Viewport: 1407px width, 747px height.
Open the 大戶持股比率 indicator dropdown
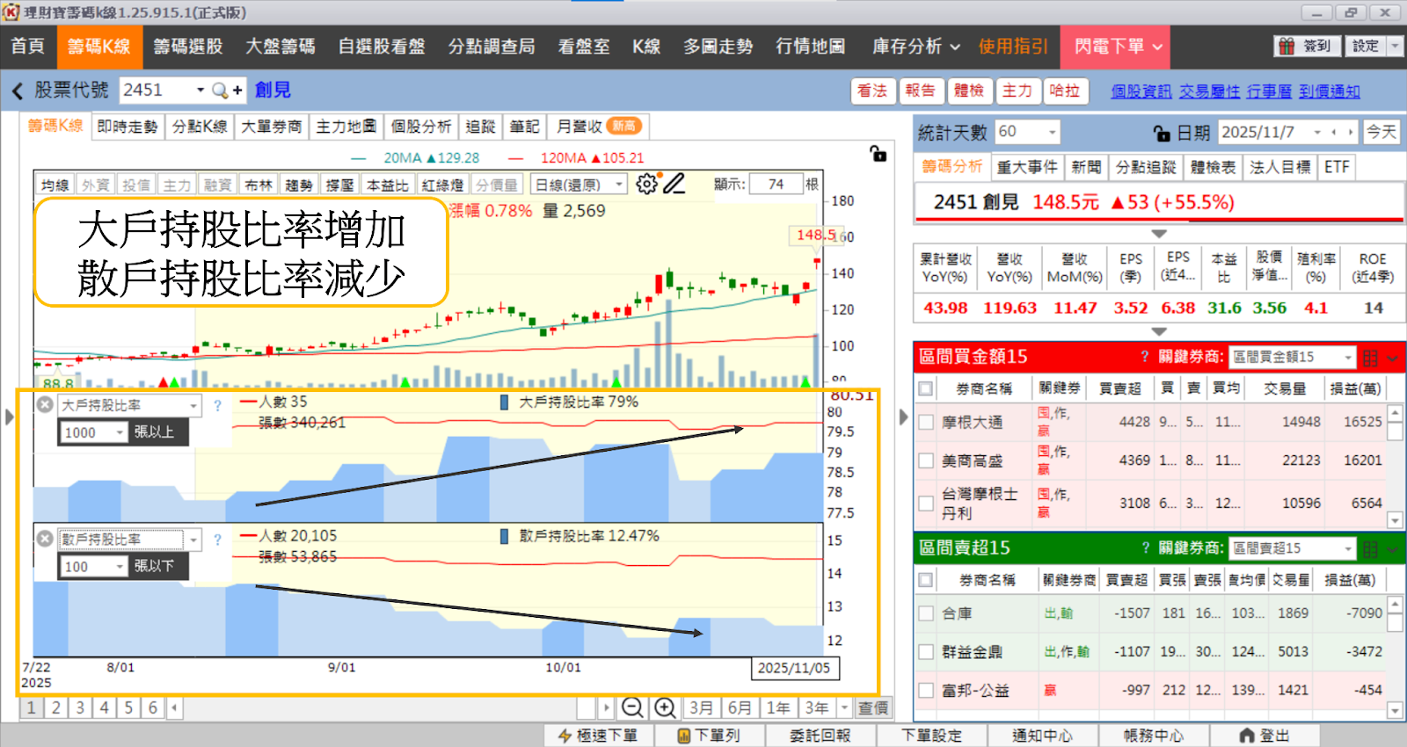193,405
